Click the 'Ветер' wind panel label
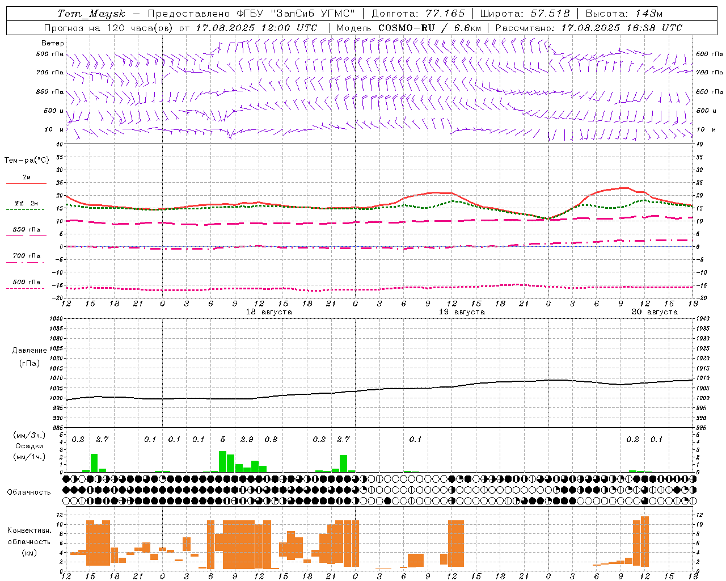Viewport: 726px width, 581px height. click(53, 43)
